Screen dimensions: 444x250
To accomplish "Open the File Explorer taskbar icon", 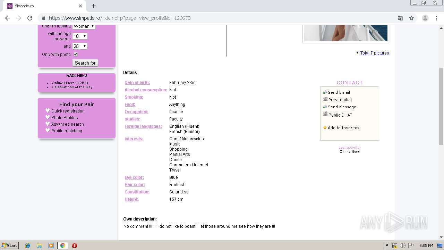I will point(39,245).
